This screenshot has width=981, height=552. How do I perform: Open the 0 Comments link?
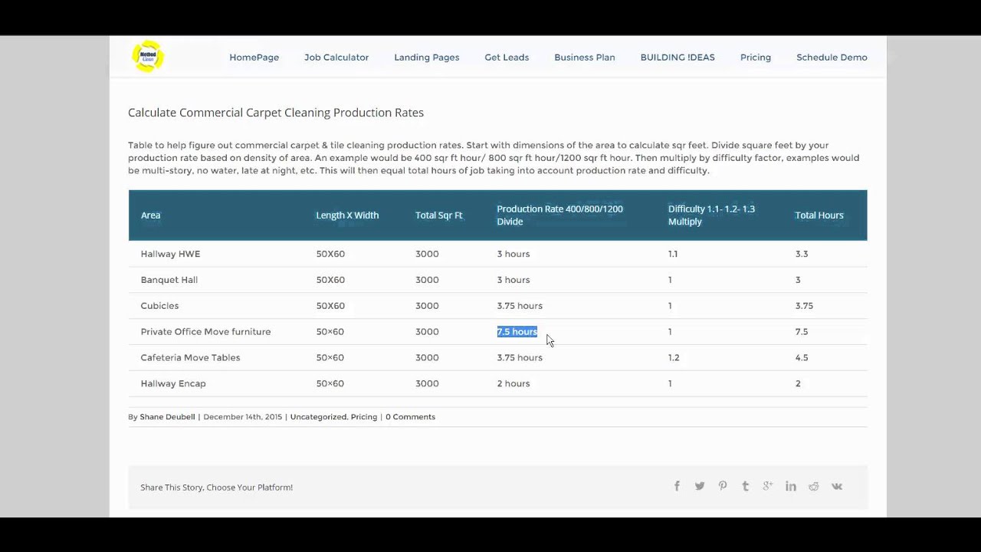[410, 417]
